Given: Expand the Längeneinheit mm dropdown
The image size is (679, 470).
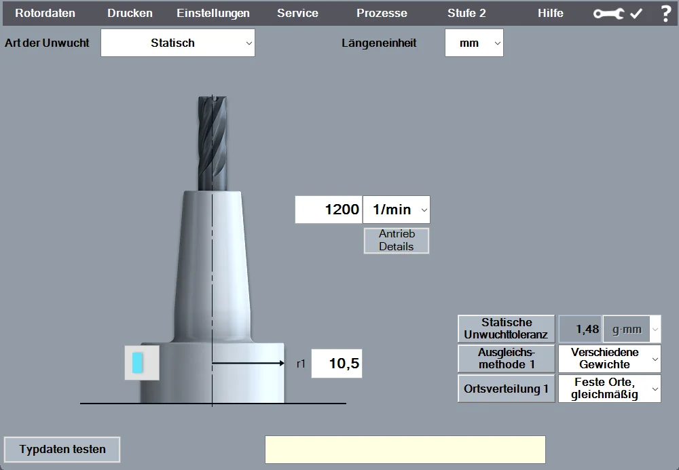Looking at the screenshot, I should (x=474, y=43).
